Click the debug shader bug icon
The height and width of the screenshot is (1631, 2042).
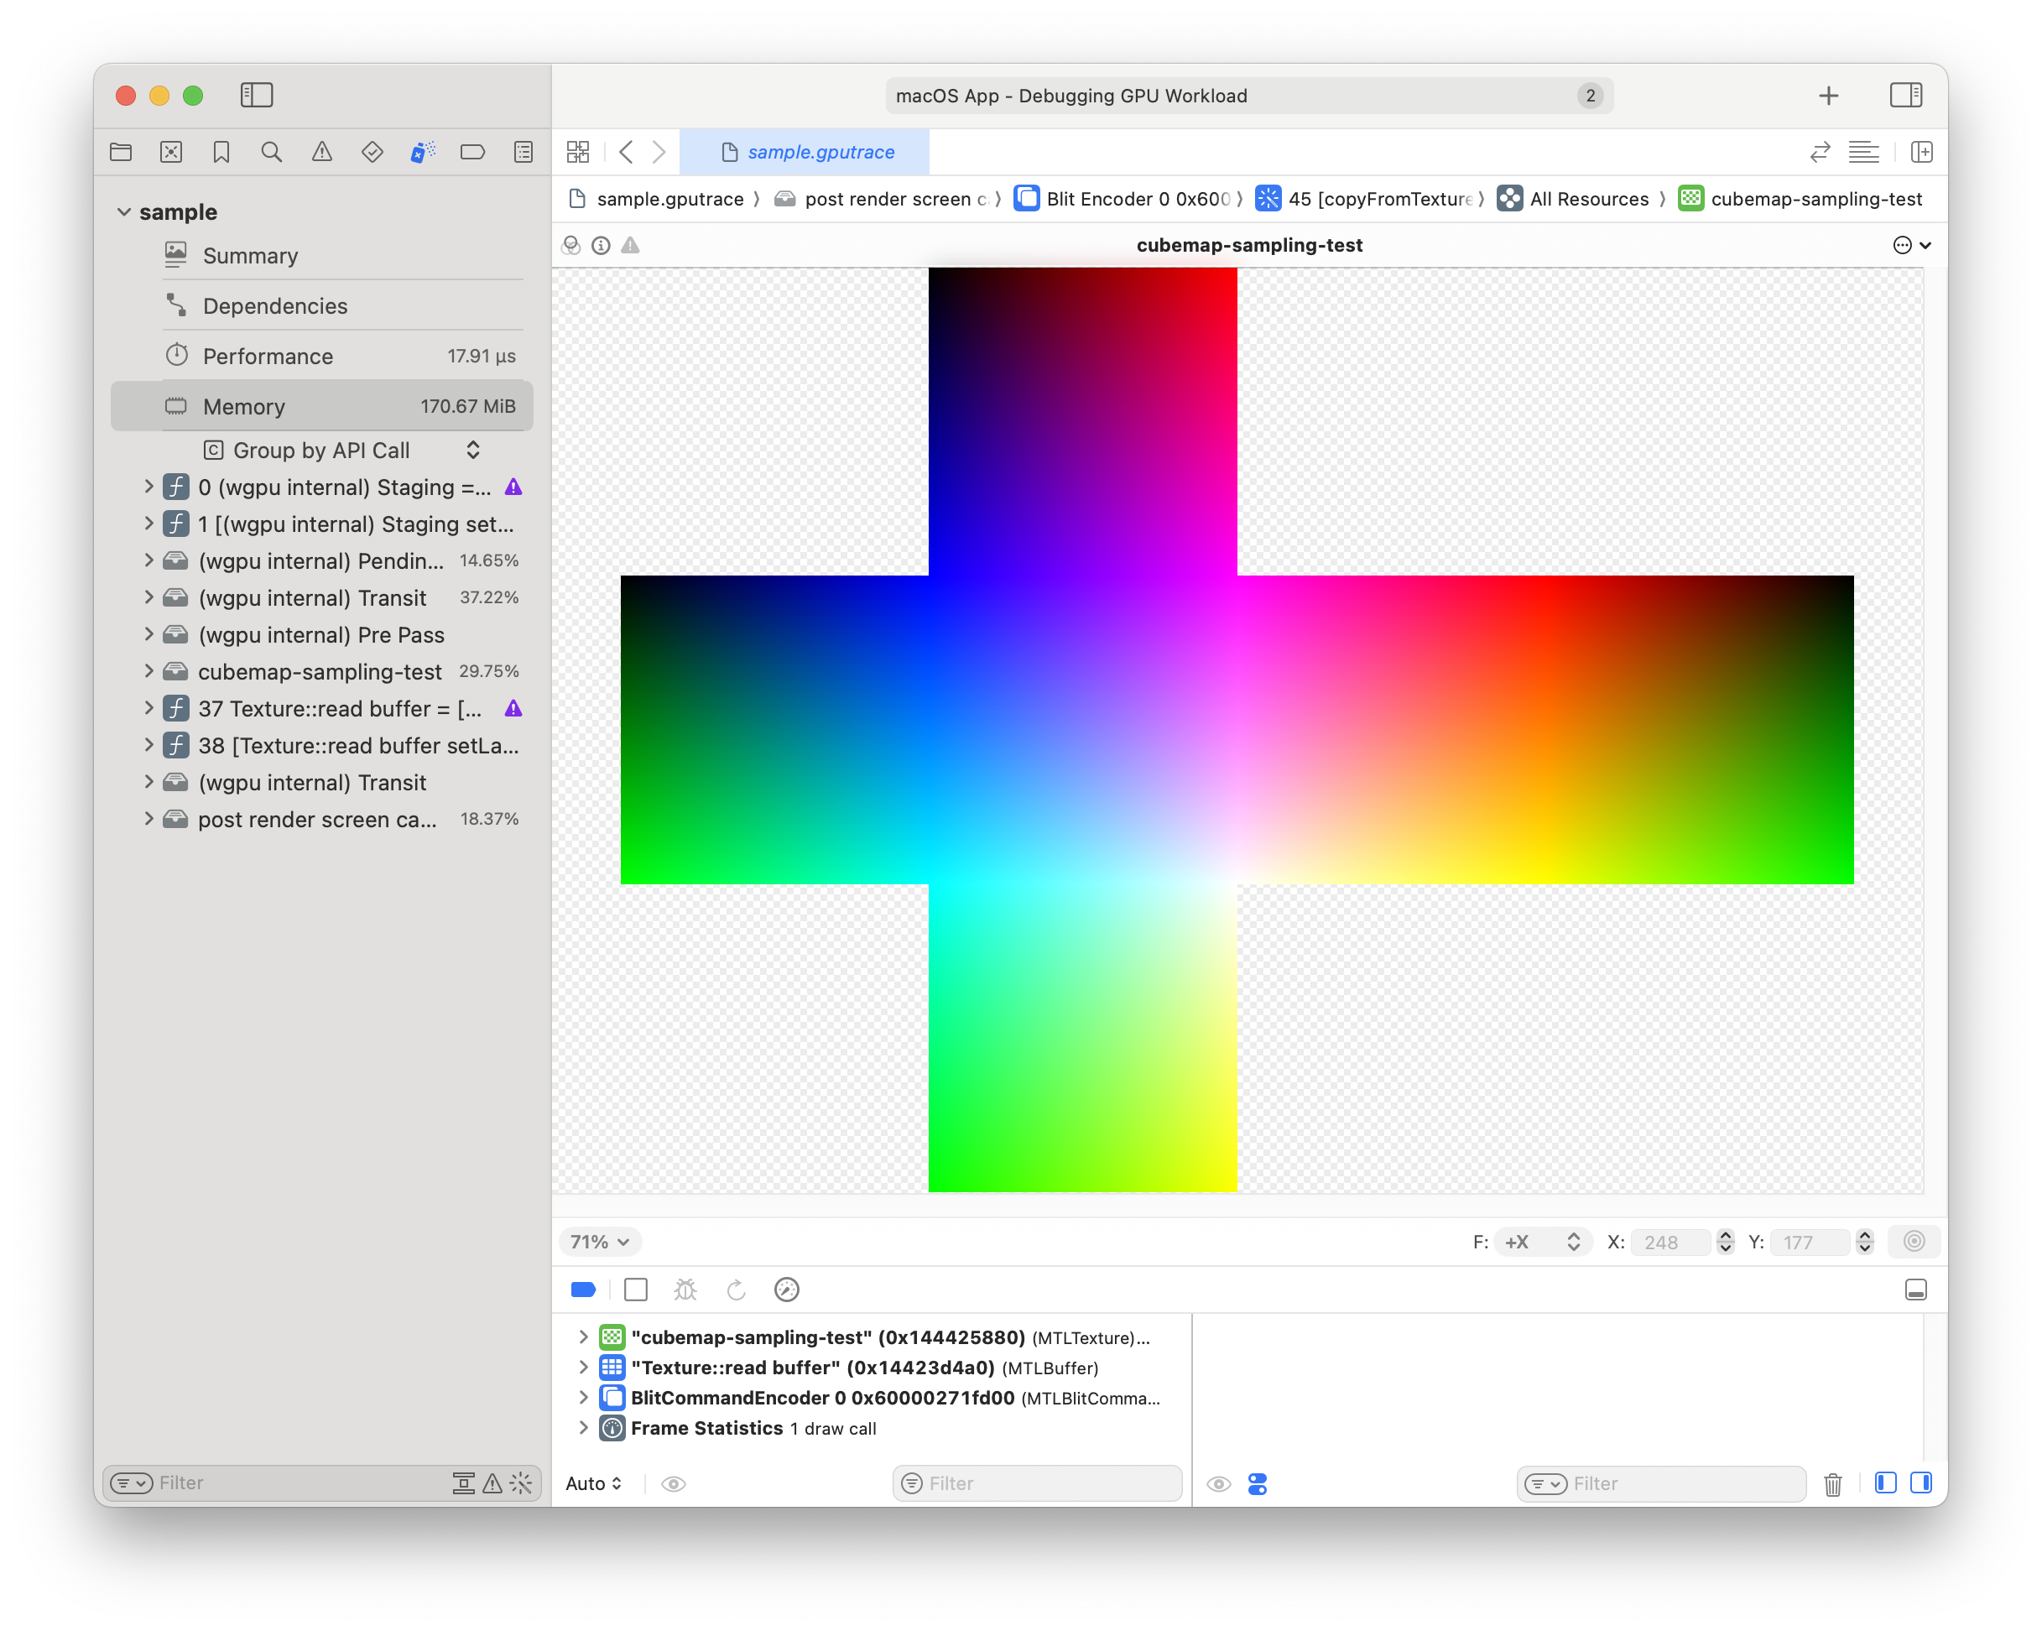pos(685,1290)
